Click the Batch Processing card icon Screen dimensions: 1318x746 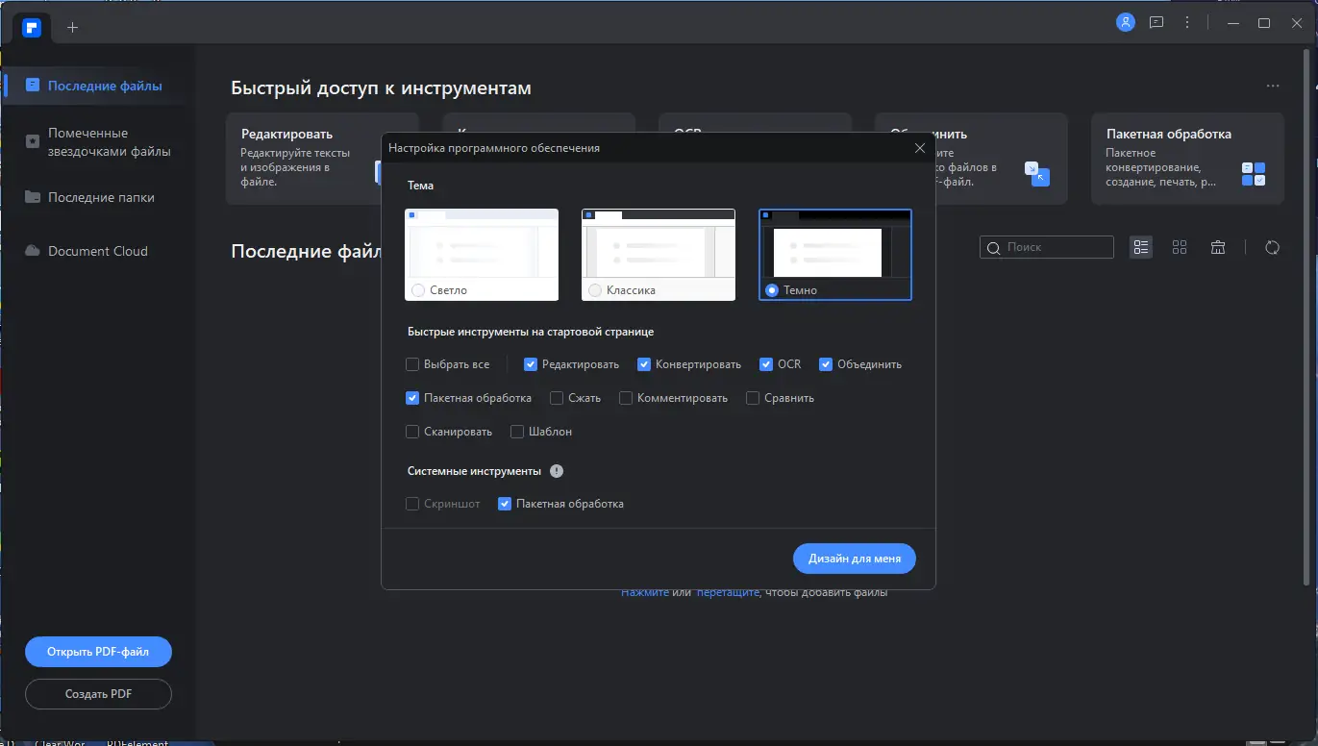click(x=1254, y=174)
